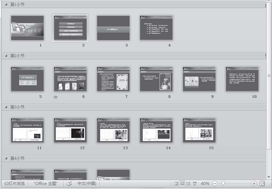This screenshot has height=189, width=272.
Task: Collapse the 第1小节 section
Action: coord(6,4)
